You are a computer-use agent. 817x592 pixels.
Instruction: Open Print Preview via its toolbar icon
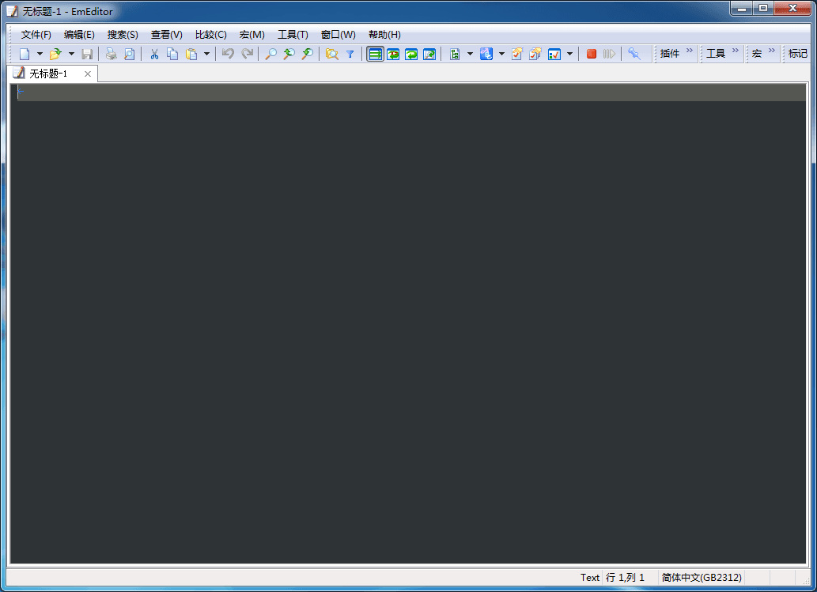129,53
